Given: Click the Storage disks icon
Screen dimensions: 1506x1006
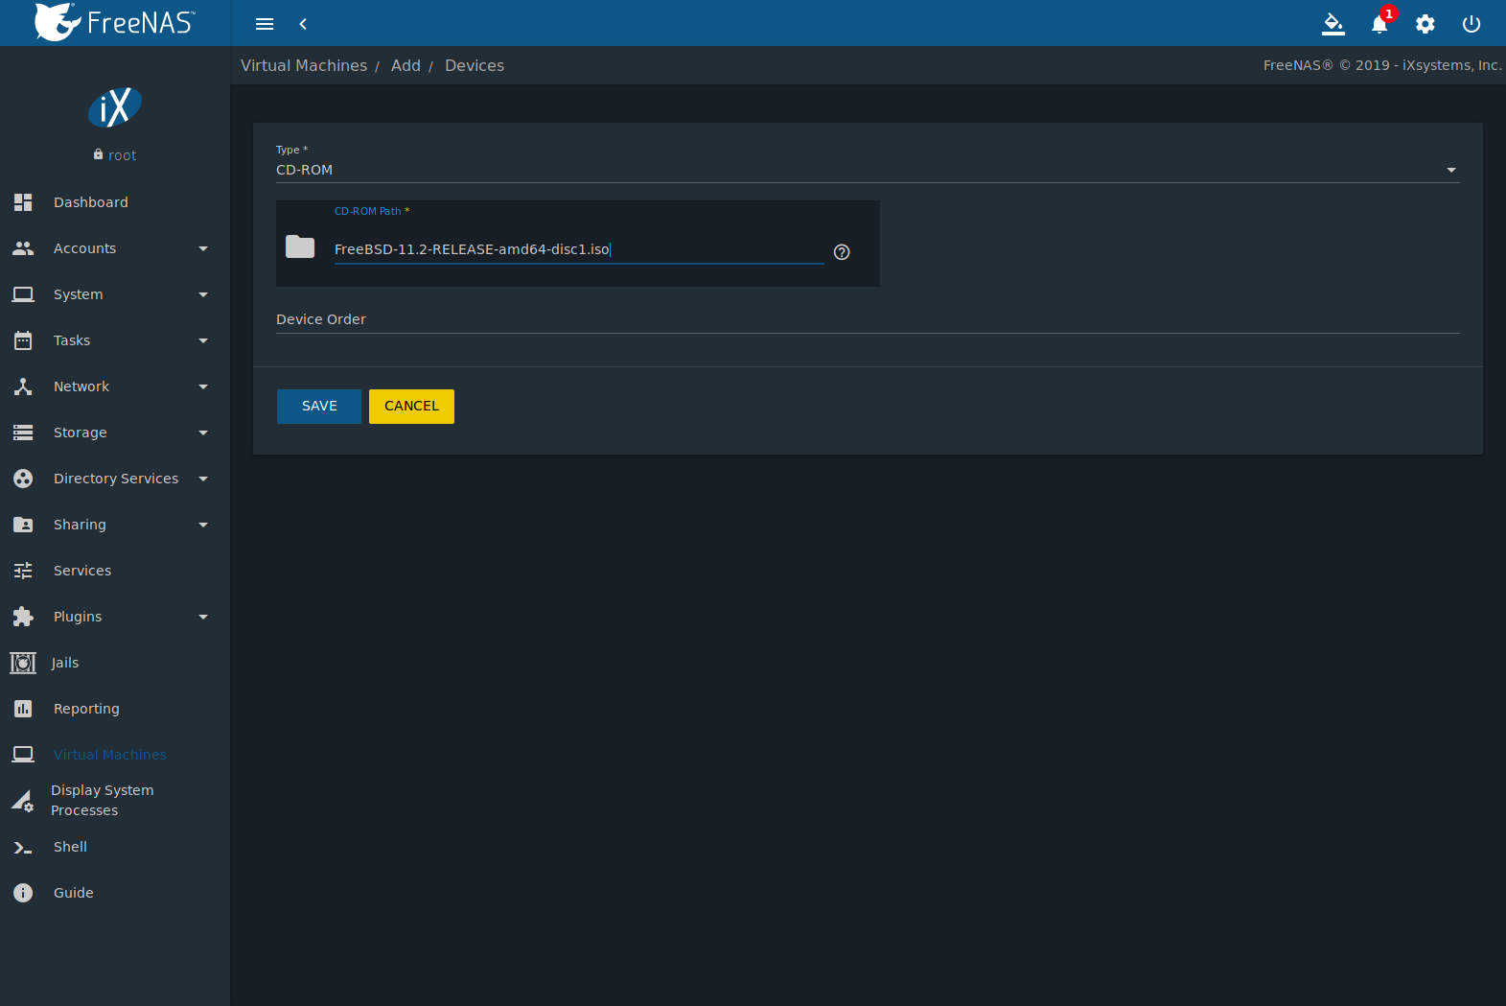Looking at the screenshot, I should pyautogui.click(x=23, y=433).
